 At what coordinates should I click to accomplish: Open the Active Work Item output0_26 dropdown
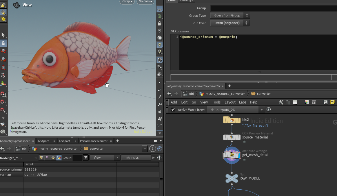coord(236,110)
